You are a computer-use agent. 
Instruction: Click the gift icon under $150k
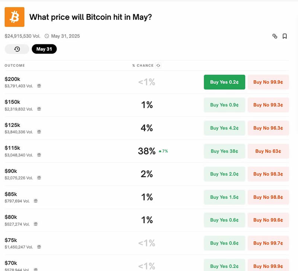[x=39, y=109]
